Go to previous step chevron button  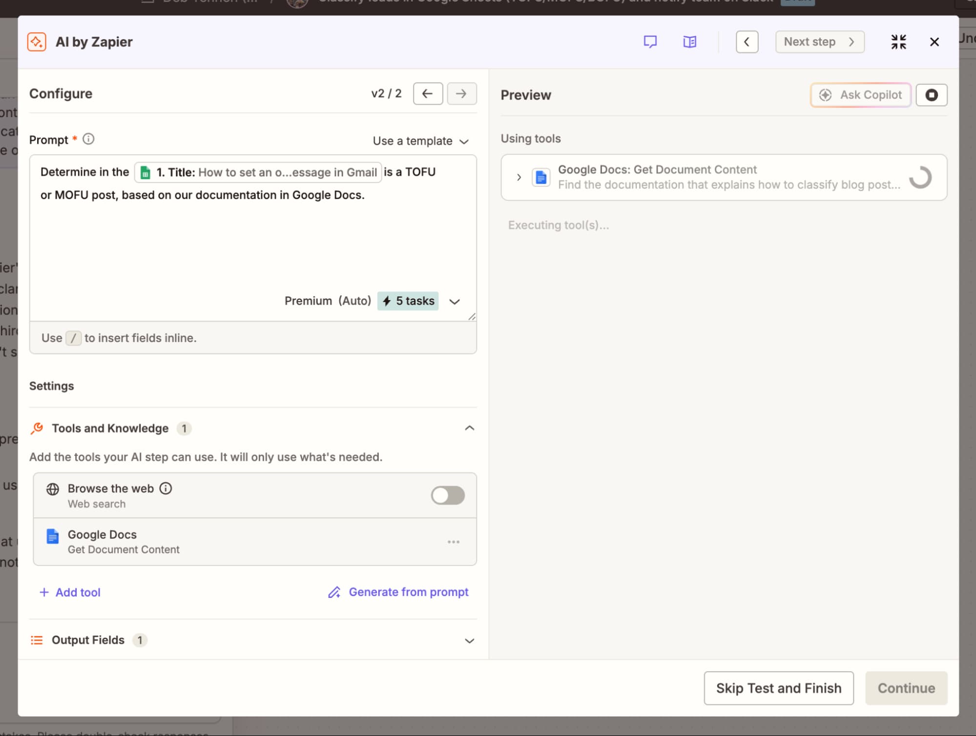747,42
